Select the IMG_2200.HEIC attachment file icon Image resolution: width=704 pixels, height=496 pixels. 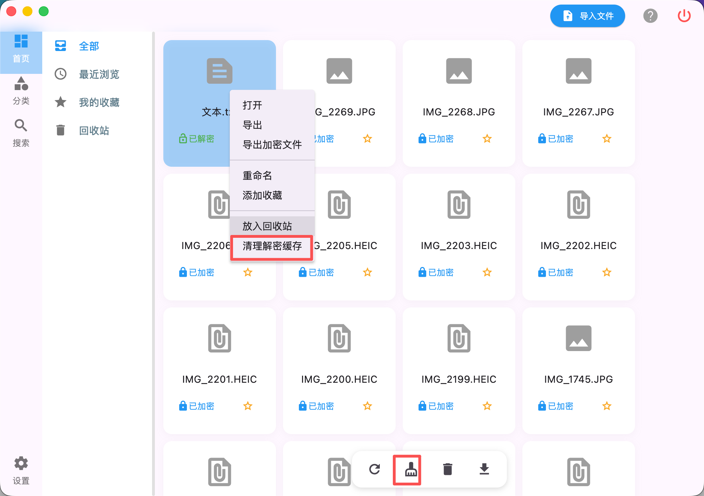click(339, 338)
